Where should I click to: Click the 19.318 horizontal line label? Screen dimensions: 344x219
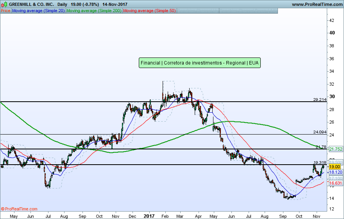coord(320,162)
